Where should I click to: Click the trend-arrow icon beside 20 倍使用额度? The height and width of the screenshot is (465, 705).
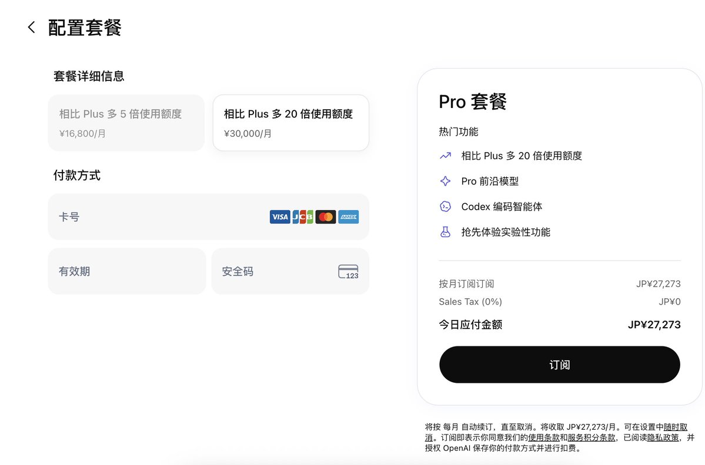coord(445,156)
